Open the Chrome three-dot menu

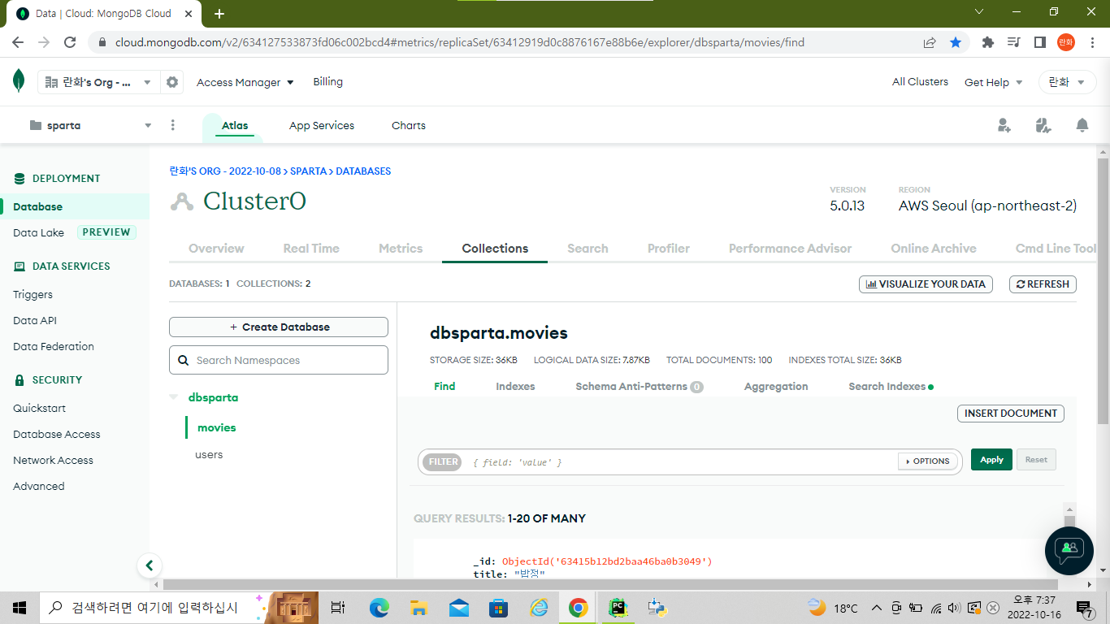(1091, 42)
